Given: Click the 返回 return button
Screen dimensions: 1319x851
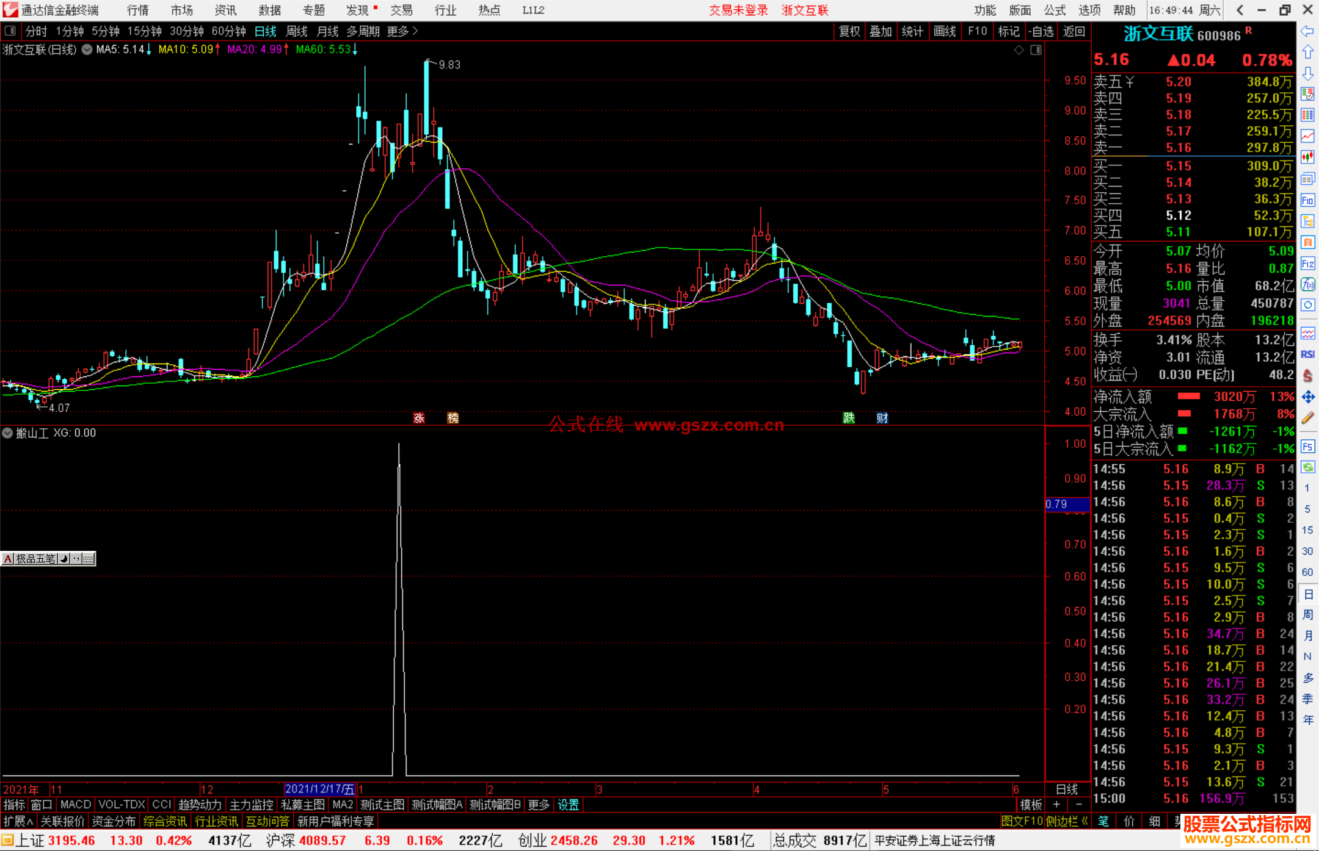Looking at the screenshot, I should [1074, 31].
